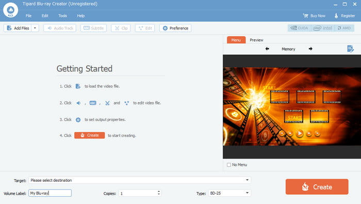This screenshot has height=204, width=361.
Task: Go to next menu template arrow
Action: 310,49
